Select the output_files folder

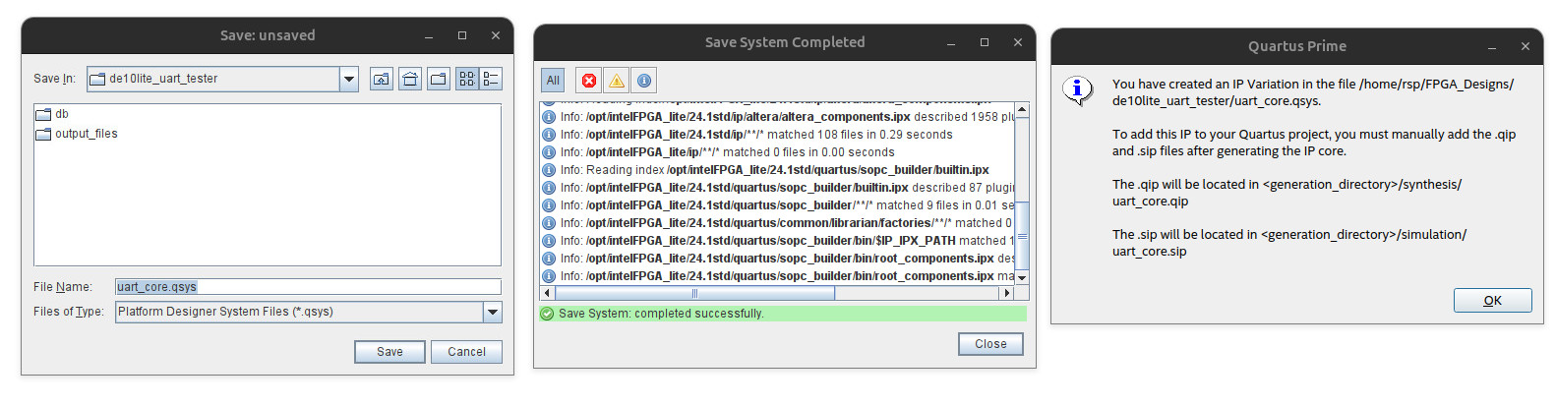(x=86, y=134)
